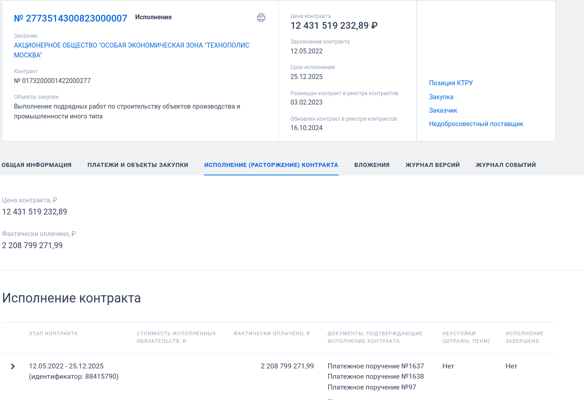Viewport: 584px width, 407px height.
Task: Click the registry update date 16.10.2024
Action: point(307,128)
